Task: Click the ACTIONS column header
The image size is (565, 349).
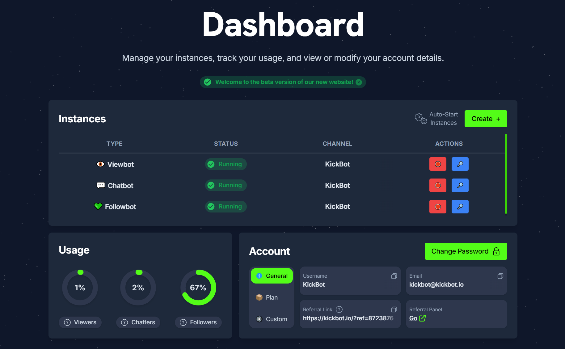Action: (449, 144)
